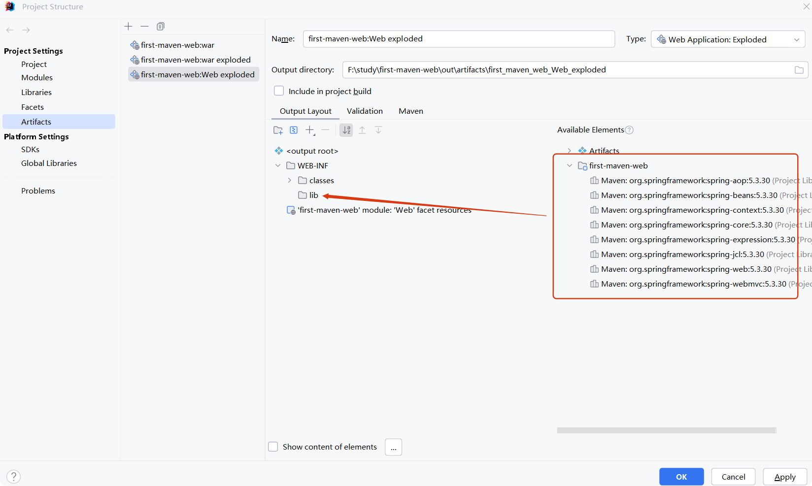The height and width of the screenshot is (486, 812).
Task: Expand the classes folder node
Action: 290,181
